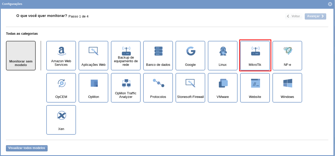The width and height of the screenshot is (335, 156).
Task: Click the Monitorar sem modelo button
Action: (21, 56)
